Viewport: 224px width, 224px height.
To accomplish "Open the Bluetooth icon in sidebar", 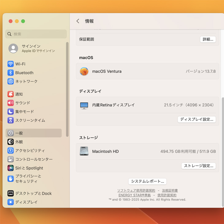I will click(10, 73).
